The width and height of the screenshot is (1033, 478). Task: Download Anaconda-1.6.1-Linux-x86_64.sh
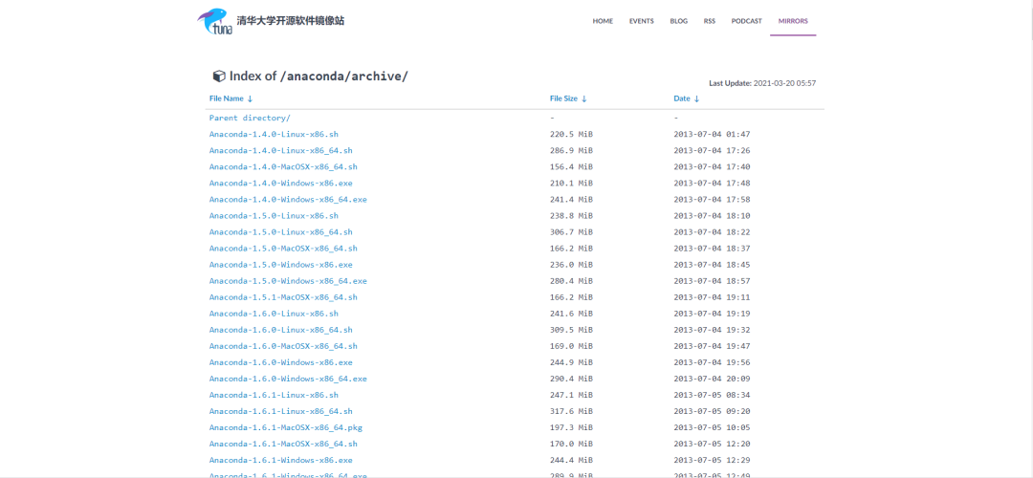pos(280,411)
